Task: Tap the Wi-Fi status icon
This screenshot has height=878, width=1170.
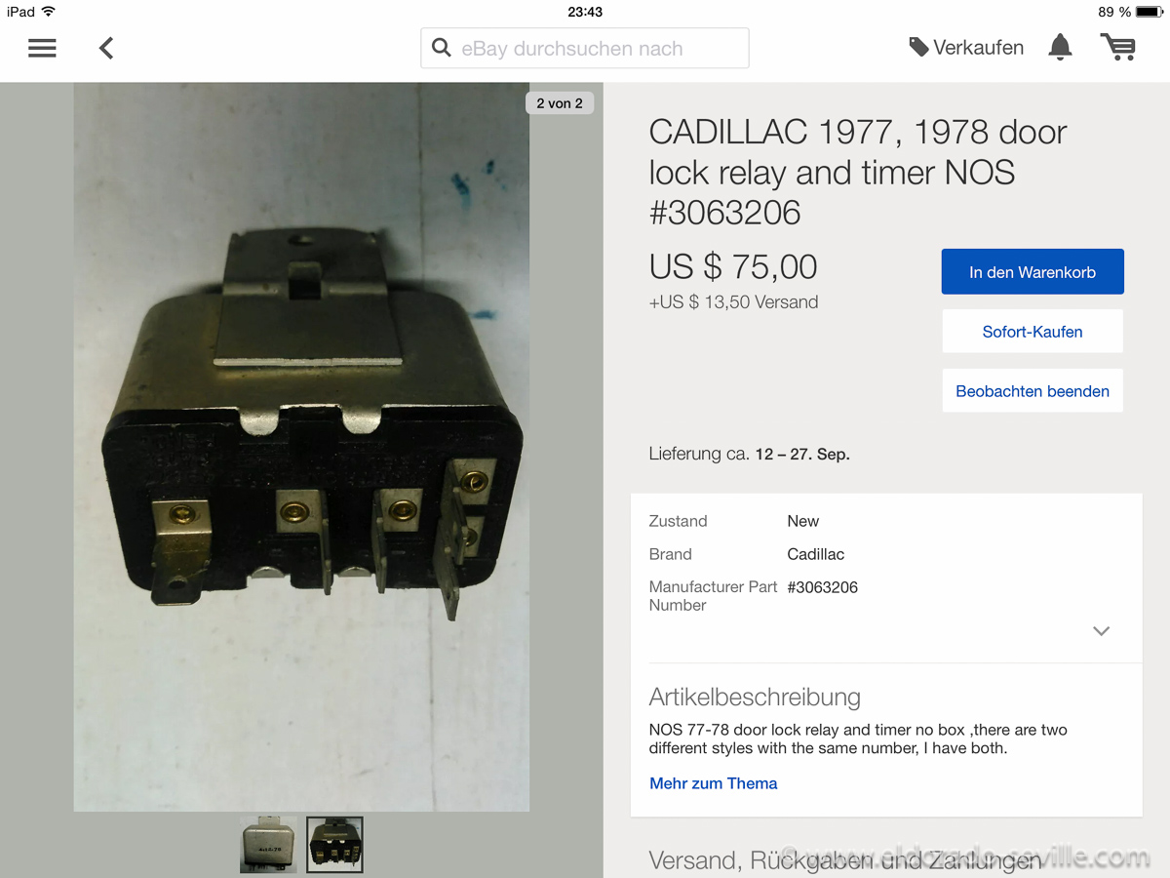Action: 49,12
